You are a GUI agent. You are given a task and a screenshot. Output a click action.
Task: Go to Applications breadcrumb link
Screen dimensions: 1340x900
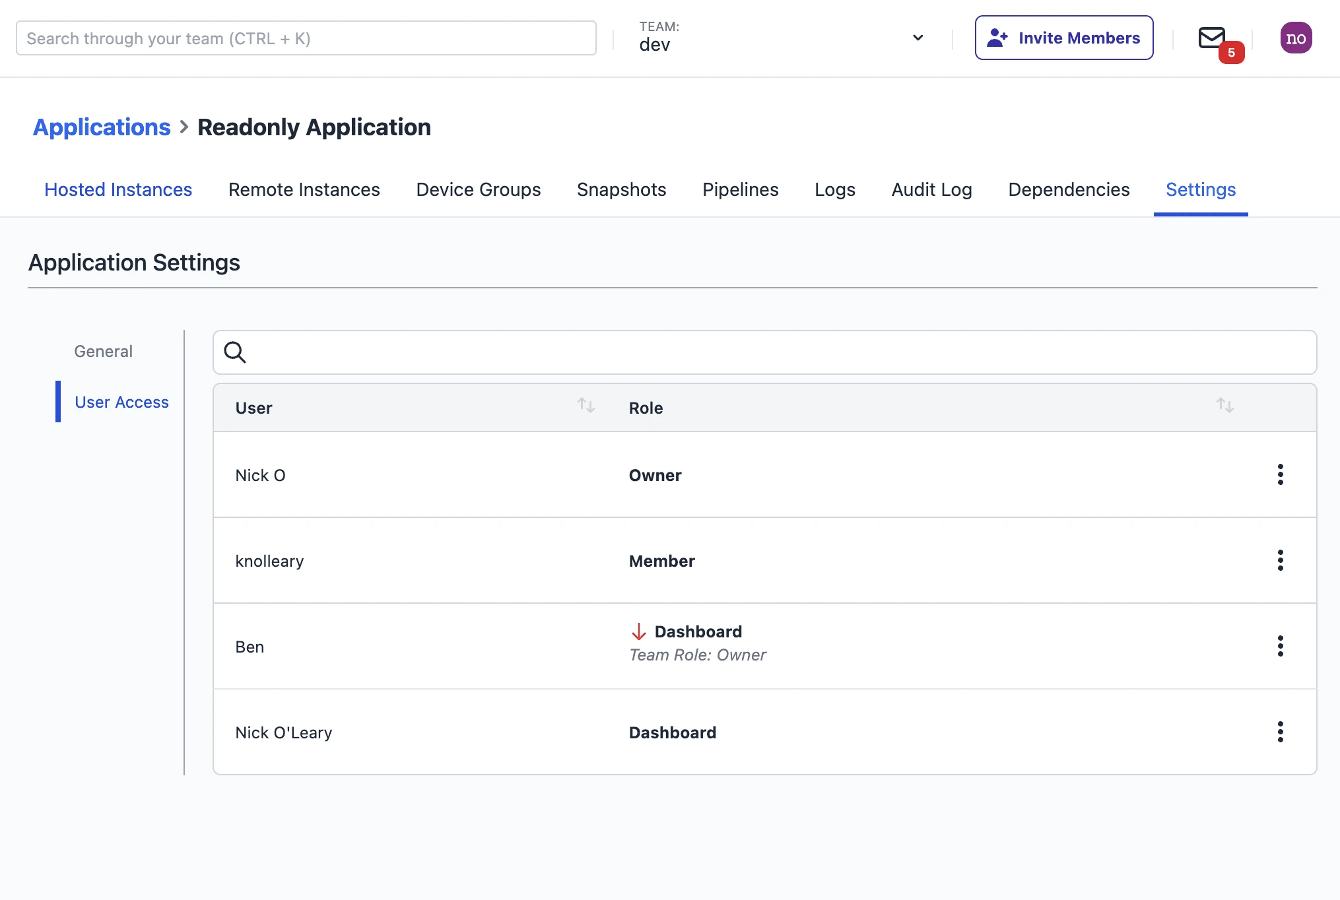102,127
